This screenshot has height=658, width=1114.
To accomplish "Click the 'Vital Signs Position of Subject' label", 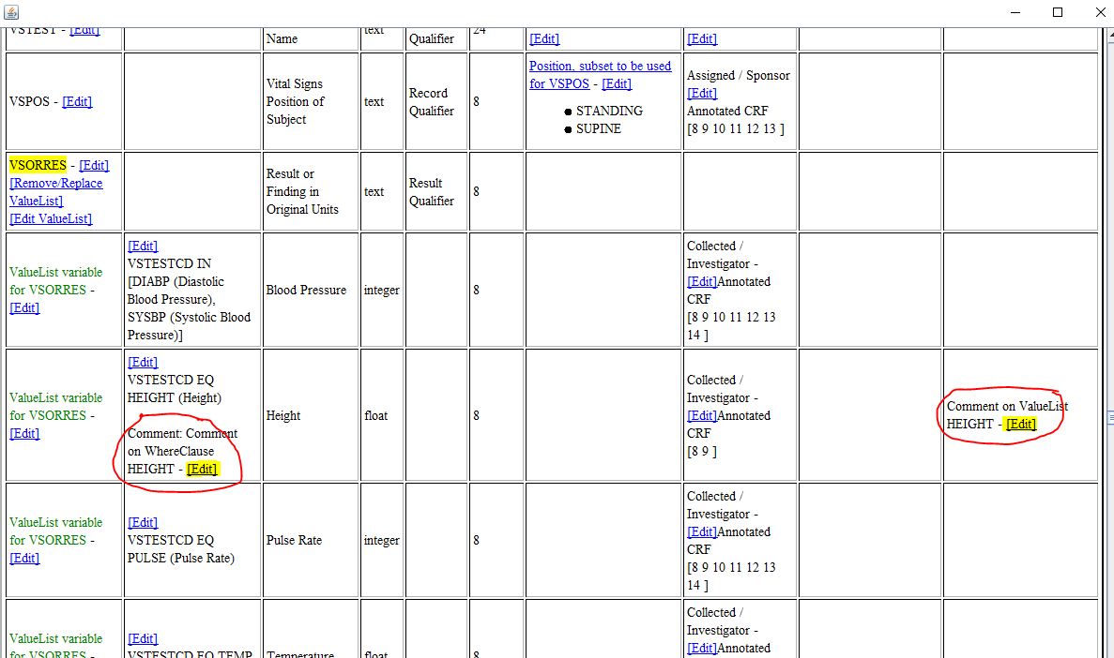I will pos(295,101).
